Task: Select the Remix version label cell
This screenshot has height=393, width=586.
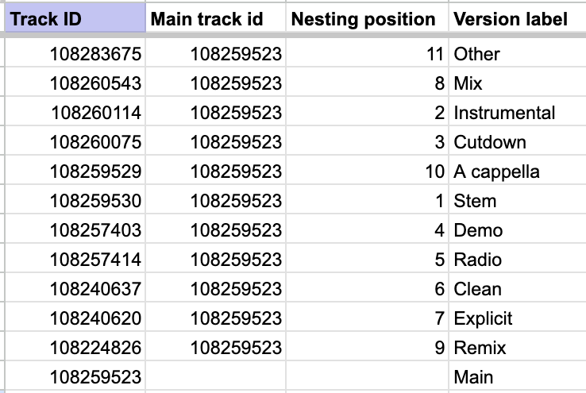Action: pyautogui.click(x=517, y=346)
